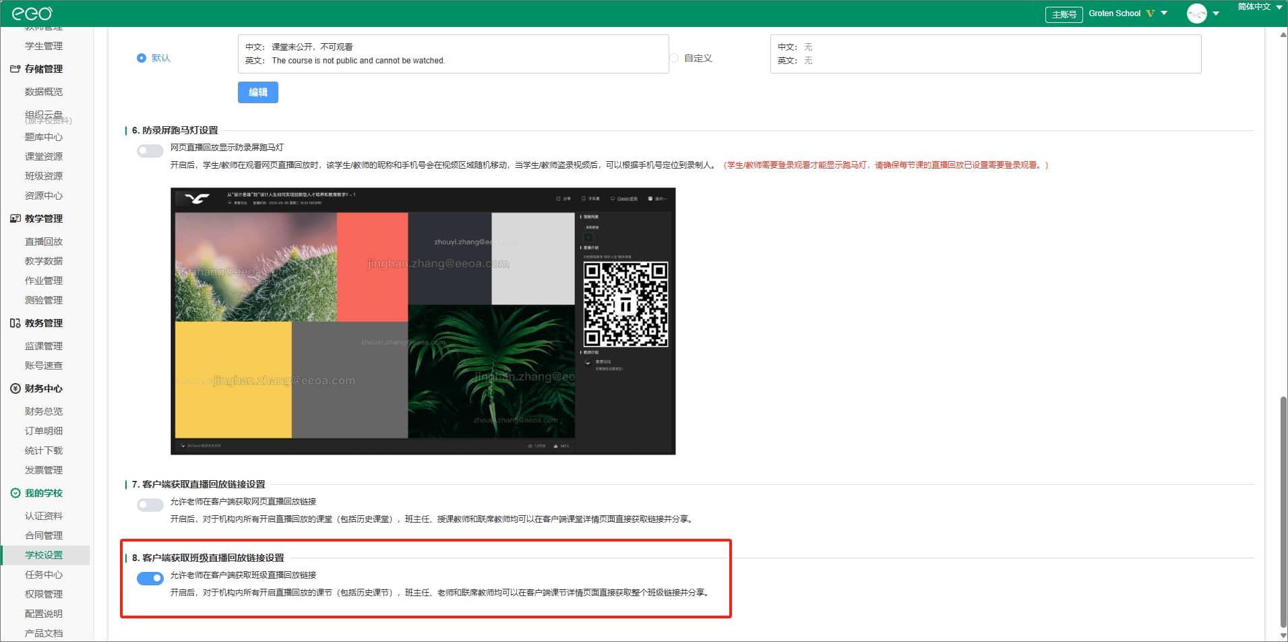Image resolution: width=1288 pixels, height=642 pixels.
Task: Go to 题库中心 in the sidebar
Action: click(44, 137)
